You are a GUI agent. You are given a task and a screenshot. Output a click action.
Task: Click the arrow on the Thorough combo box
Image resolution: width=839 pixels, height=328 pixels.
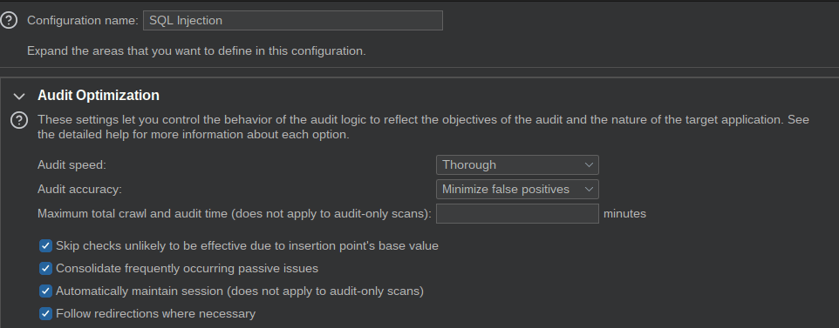(589, 164)
